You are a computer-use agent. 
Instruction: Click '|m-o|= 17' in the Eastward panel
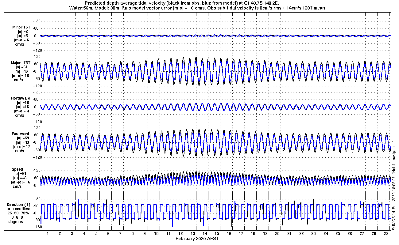(21, 147)
